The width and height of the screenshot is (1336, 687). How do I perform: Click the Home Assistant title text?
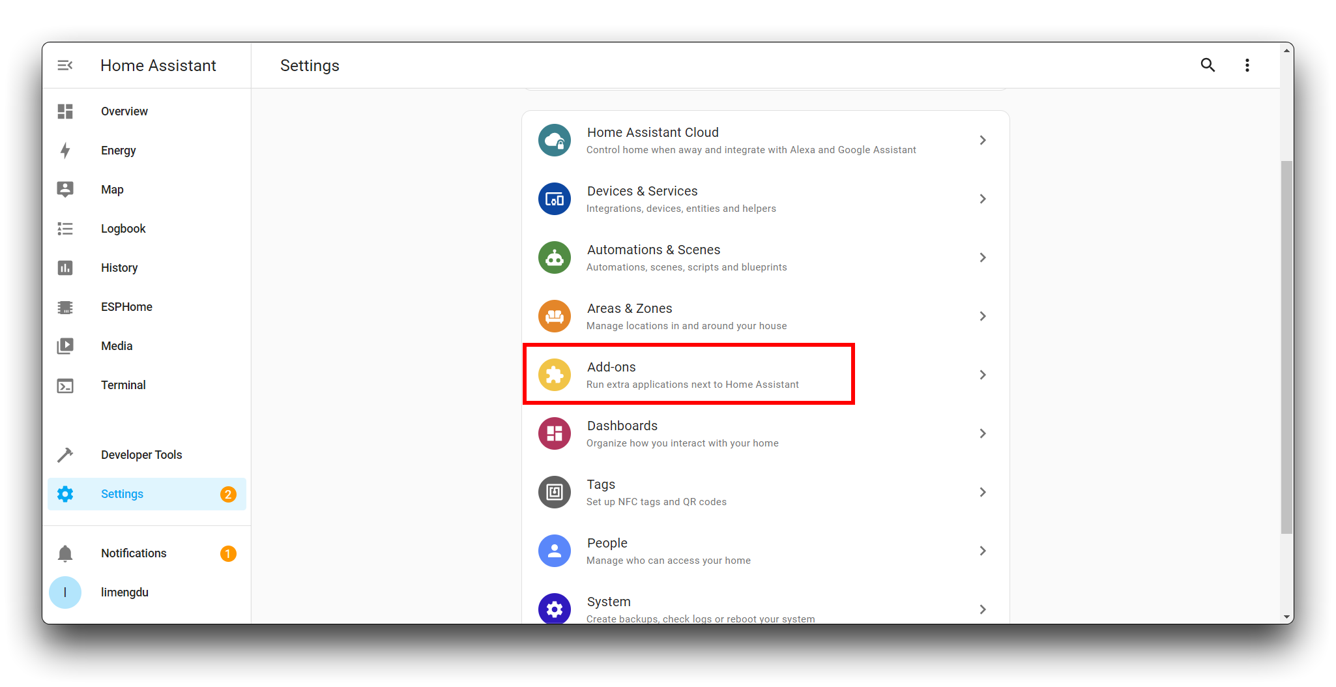(158, 66)
